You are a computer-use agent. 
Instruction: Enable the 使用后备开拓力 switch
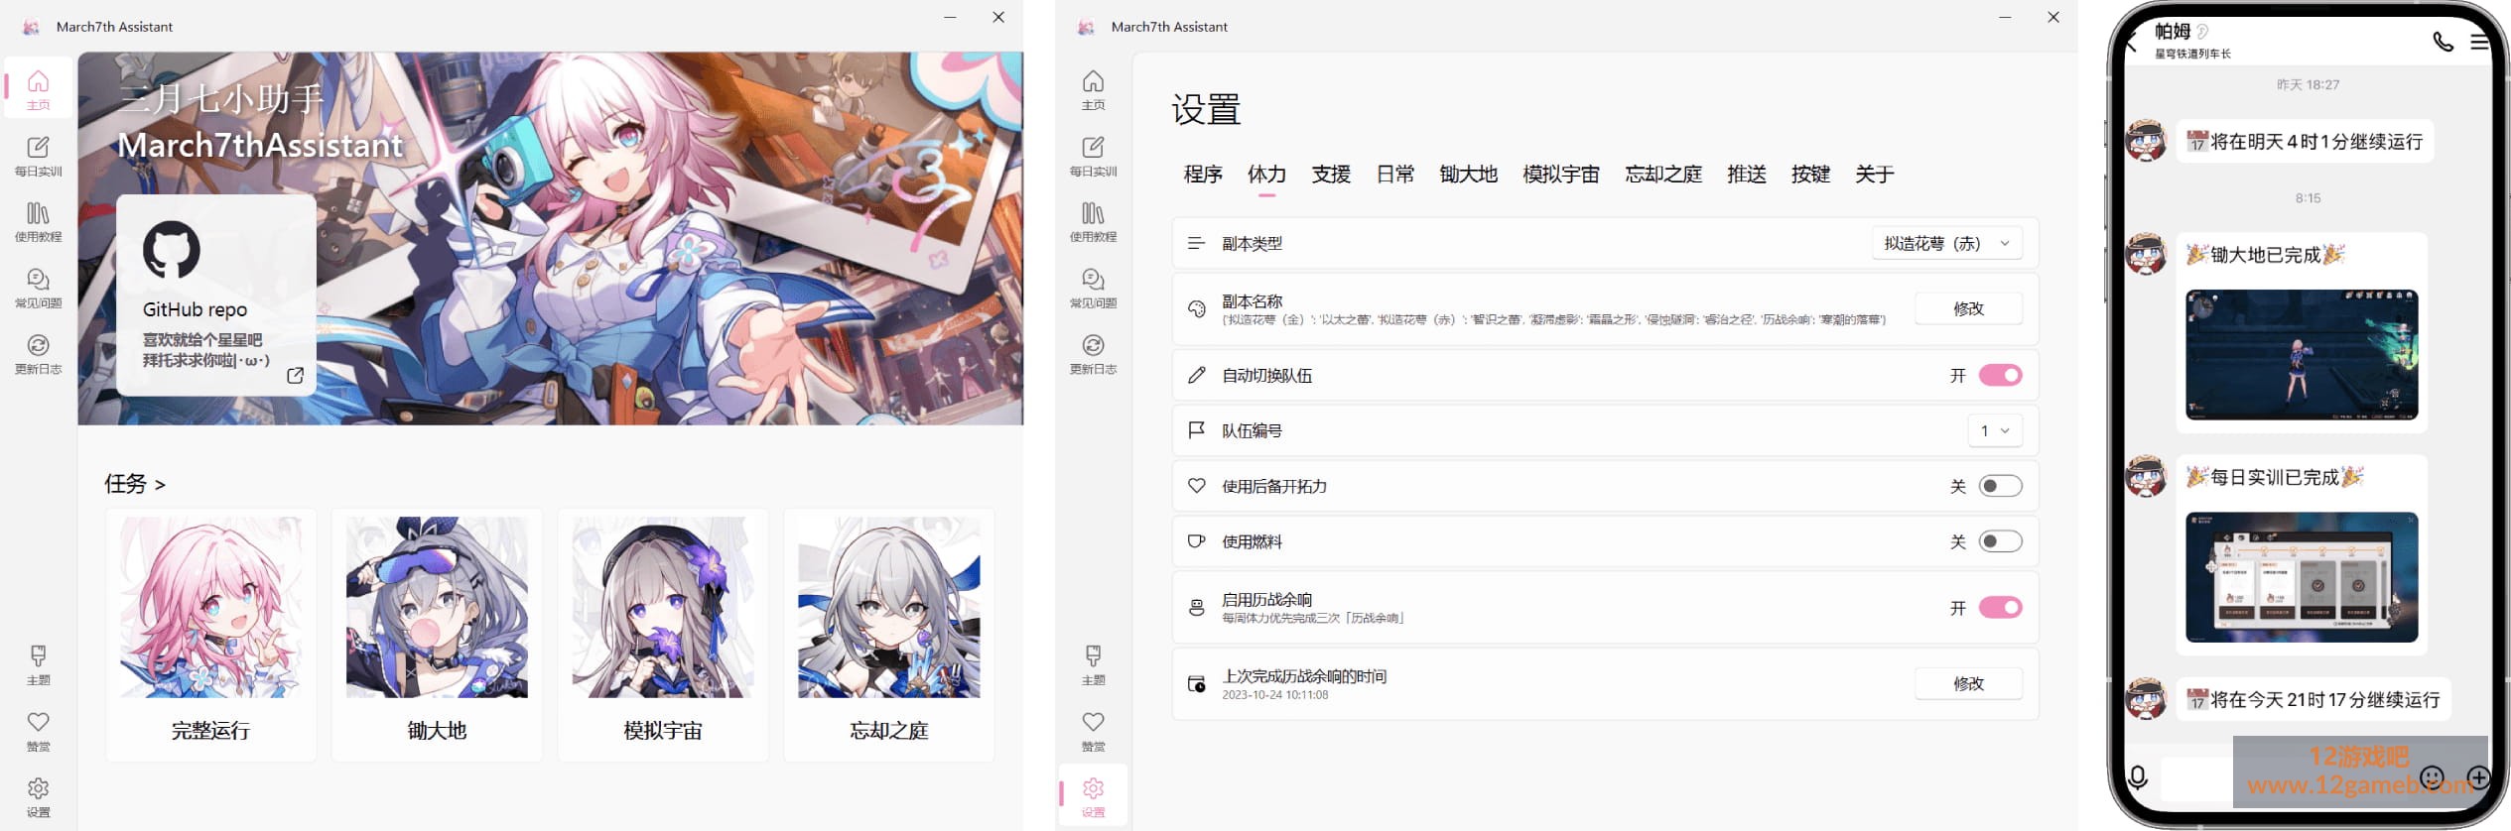pyautogui.click(x=2000, y=486)
